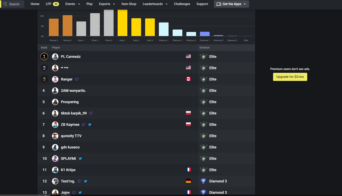Screen dimensions: 342x196
Task: Click PL Camnutz's avatar image
Action: (x=55, y=56)
